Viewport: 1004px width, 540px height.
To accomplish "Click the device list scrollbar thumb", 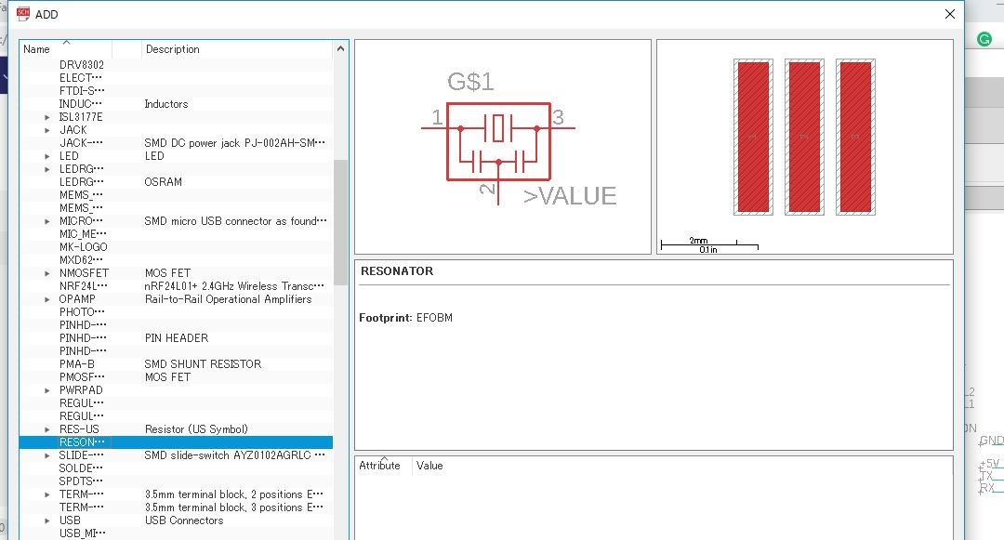I will [340, 222].
